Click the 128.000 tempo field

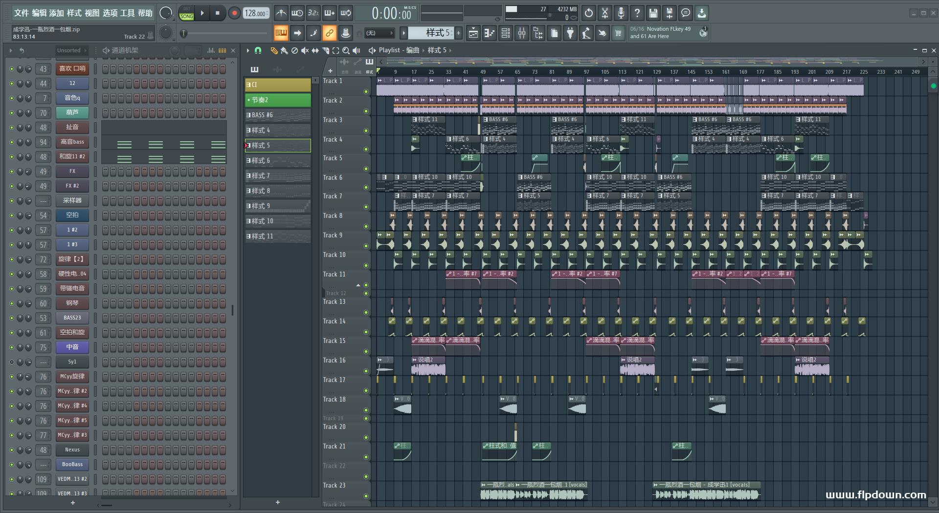tap(256, 13)
